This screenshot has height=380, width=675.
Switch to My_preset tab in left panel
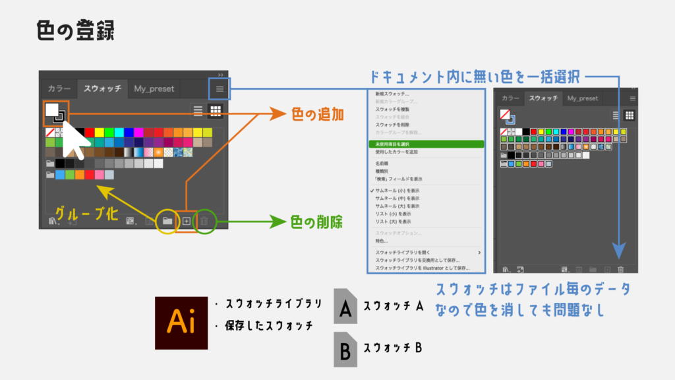tap(154, 88)
